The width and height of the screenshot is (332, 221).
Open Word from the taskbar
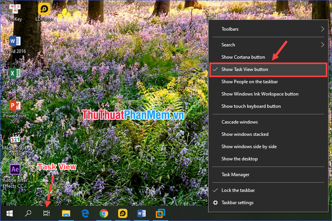click(141, 213)
